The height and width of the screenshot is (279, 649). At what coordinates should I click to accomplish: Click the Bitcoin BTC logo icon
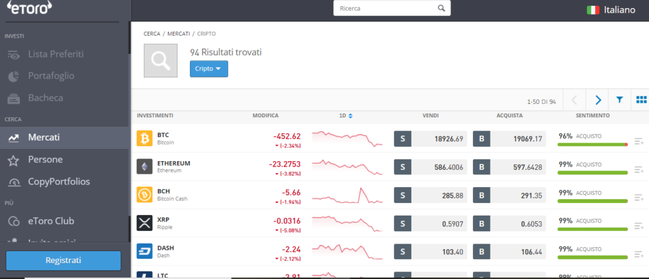145,138
